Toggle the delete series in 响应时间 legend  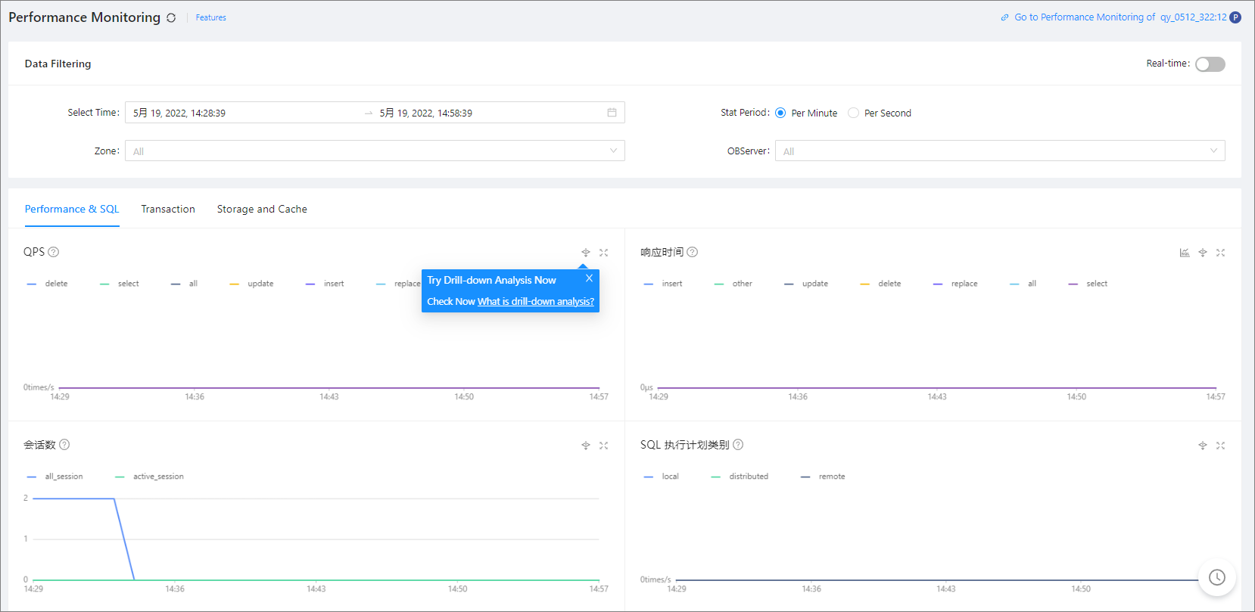(x=880, y=284)
